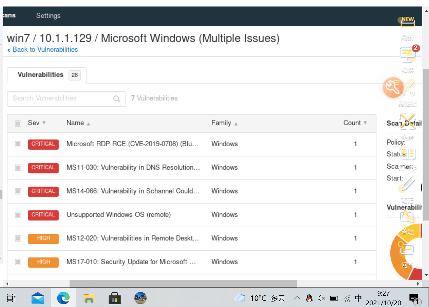
Task: Sort by the Sev column header
Action: (x=37, y=123)
